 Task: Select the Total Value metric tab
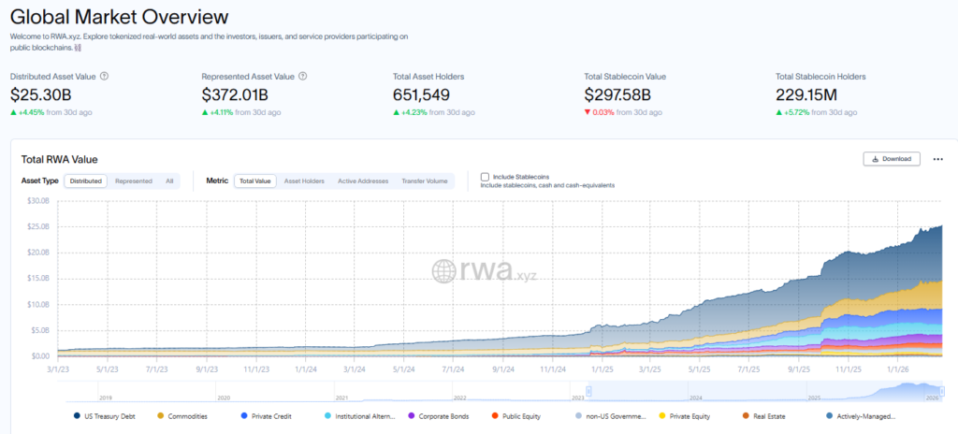254,181
